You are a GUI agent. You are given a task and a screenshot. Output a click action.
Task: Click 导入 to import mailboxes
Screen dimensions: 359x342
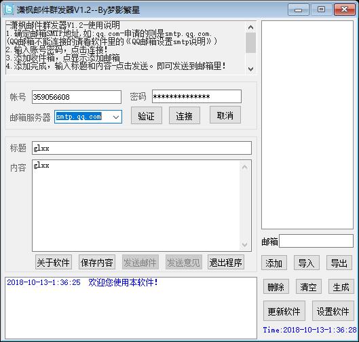tap(307, 263)
